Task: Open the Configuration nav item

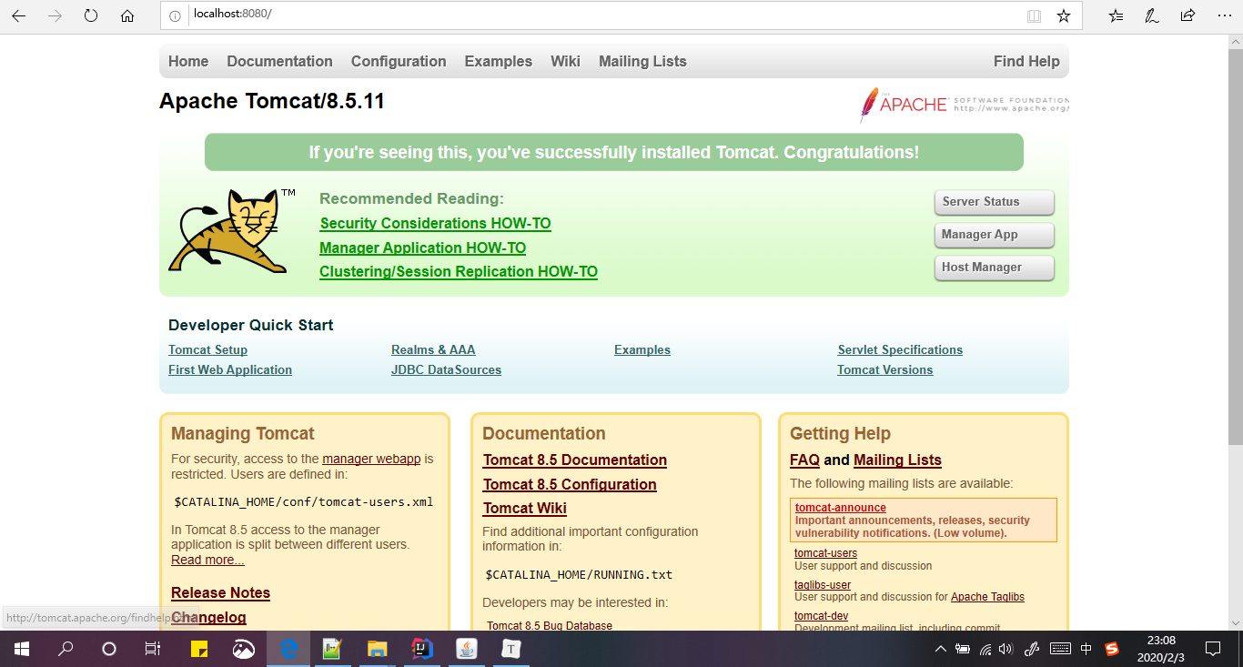Action: [399, 61]
